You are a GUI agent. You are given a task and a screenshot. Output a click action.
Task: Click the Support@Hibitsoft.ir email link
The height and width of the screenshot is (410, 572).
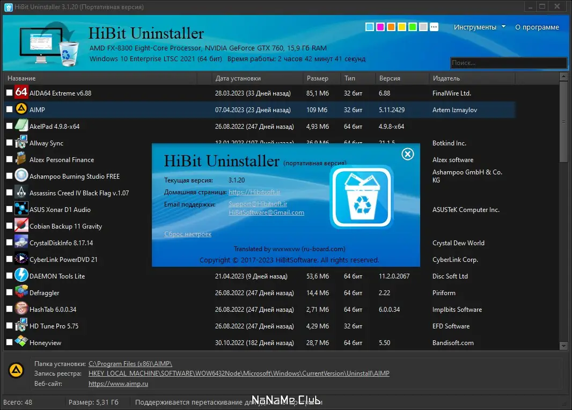coord(258,204)
